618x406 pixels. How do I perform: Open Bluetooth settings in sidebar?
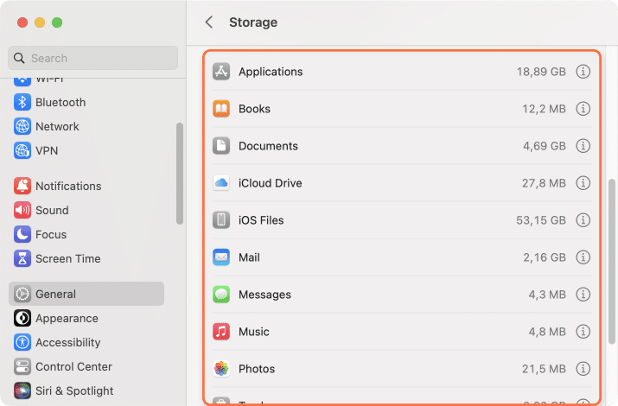click(86, 103)
